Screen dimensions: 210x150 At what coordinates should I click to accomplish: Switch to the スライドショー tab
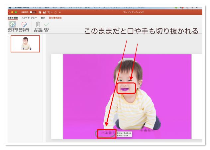[x=29, y=18]
